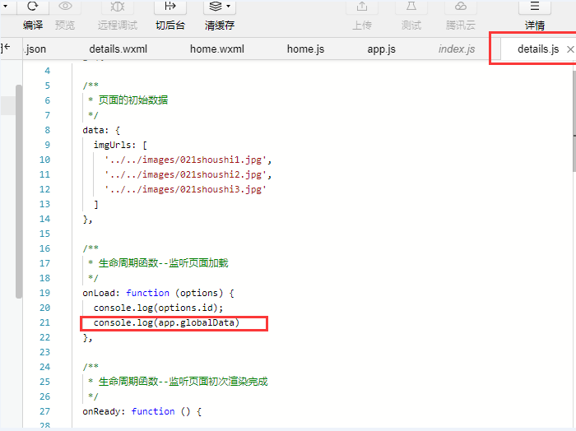The height and width of the screenshot is (431, 576).
Task: Click the 'onLoad: function (options) {' line
Action: click(x=158, y=293)
